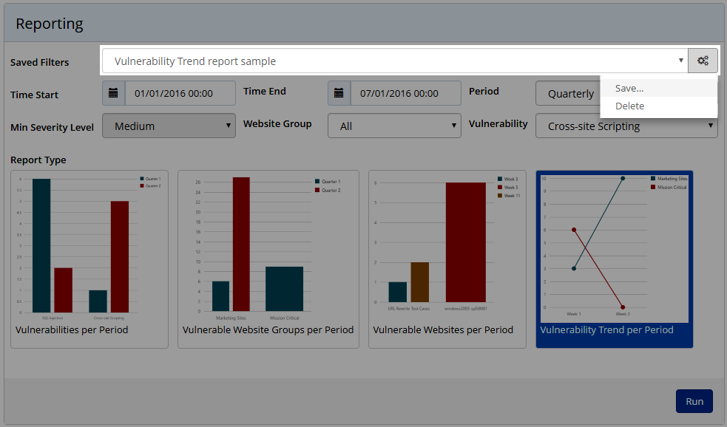The image size is (727, 427).
Task: Open the Min Severity Level dropdown
Action: pos(169,126)
